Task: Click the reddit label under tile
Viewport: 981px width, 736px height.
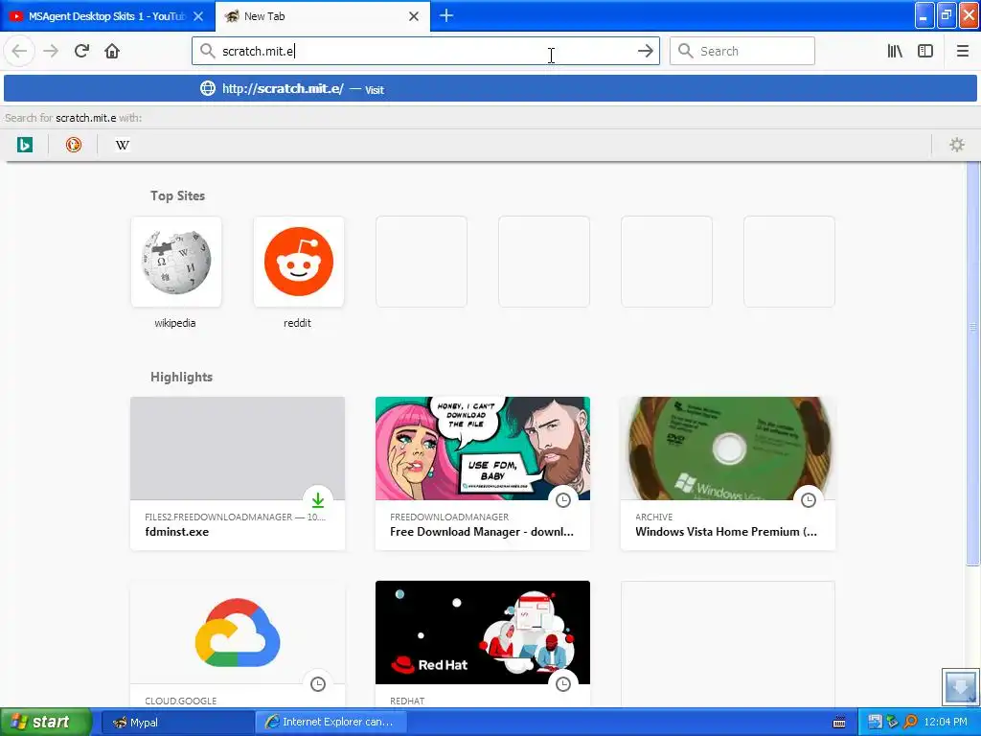Action: (297, 323)
